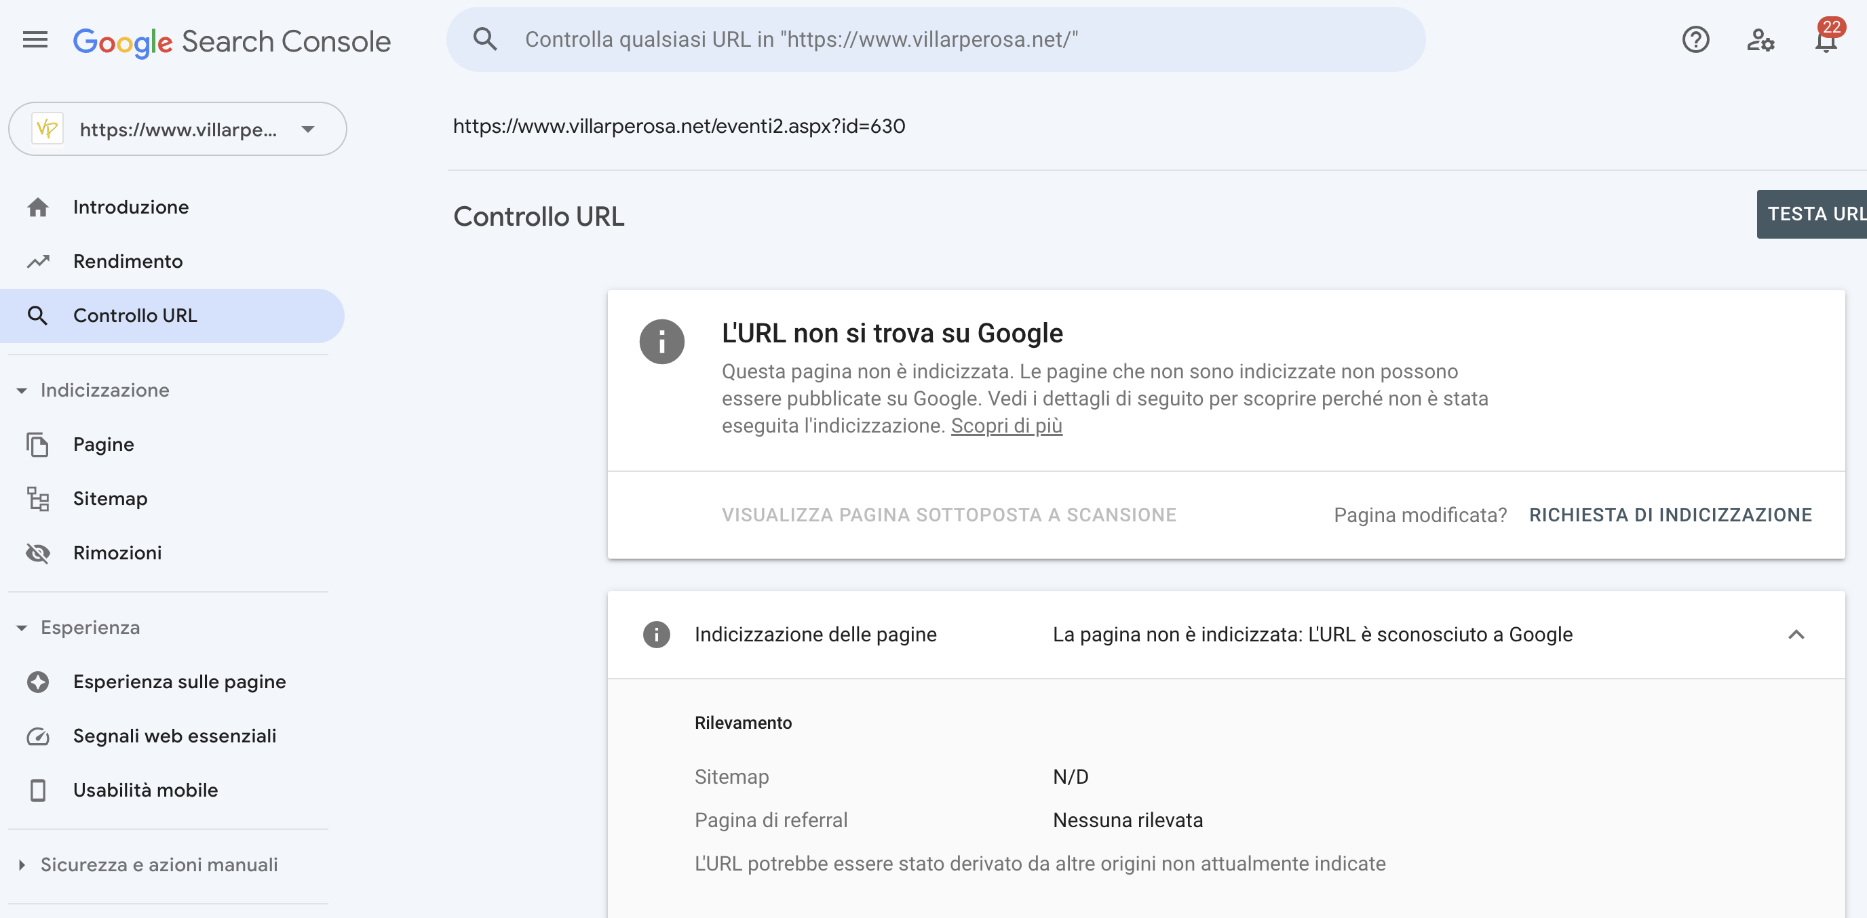Collapse the Indicizzazione delle pagine panel chevron
The width and height of the screenshot is (1867, 918).
pos(1796,635)
